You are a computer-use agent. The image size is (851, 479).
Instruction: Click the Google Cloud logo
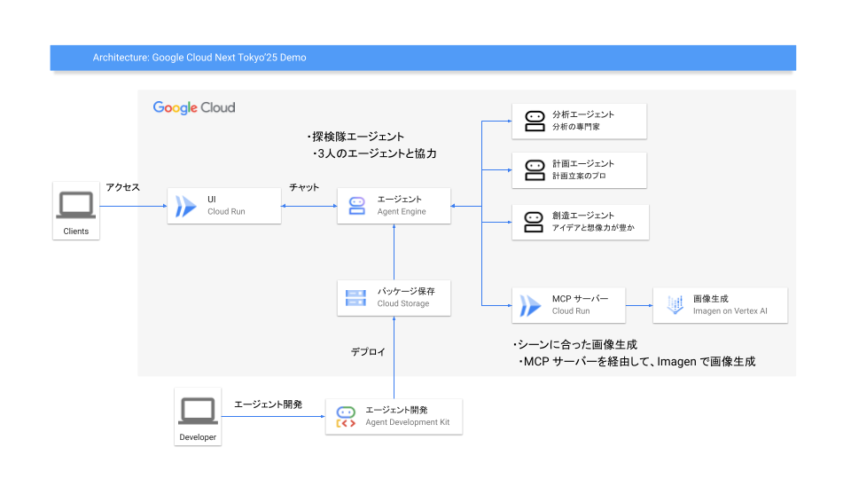click(x=194, y=107)
